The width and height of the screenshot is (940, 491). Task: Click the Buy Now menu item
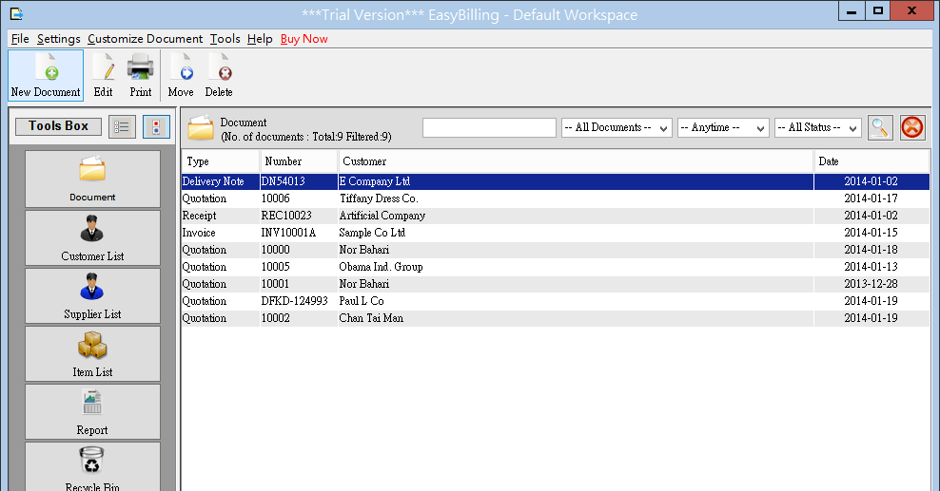(304, 39)
